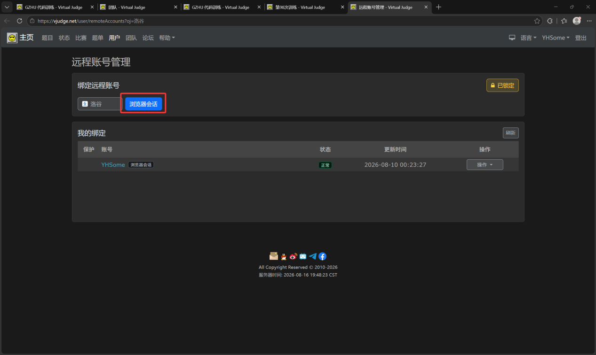Select the 洛谷 remote judge field
The image size is (596, 355).
click(x=100, y=104)
